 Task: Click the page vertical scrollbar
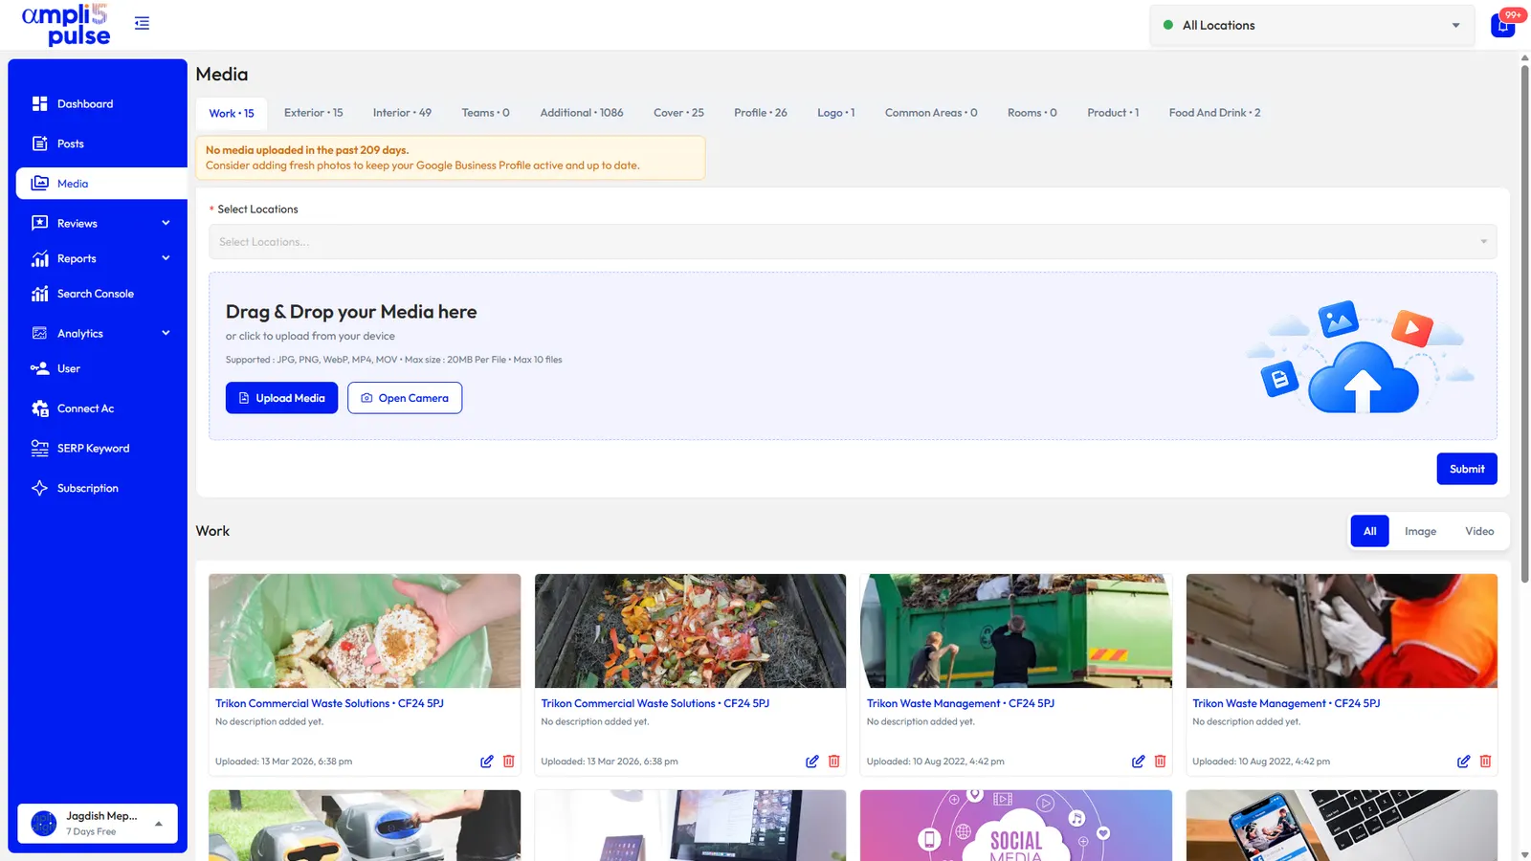pos(1524,321)
